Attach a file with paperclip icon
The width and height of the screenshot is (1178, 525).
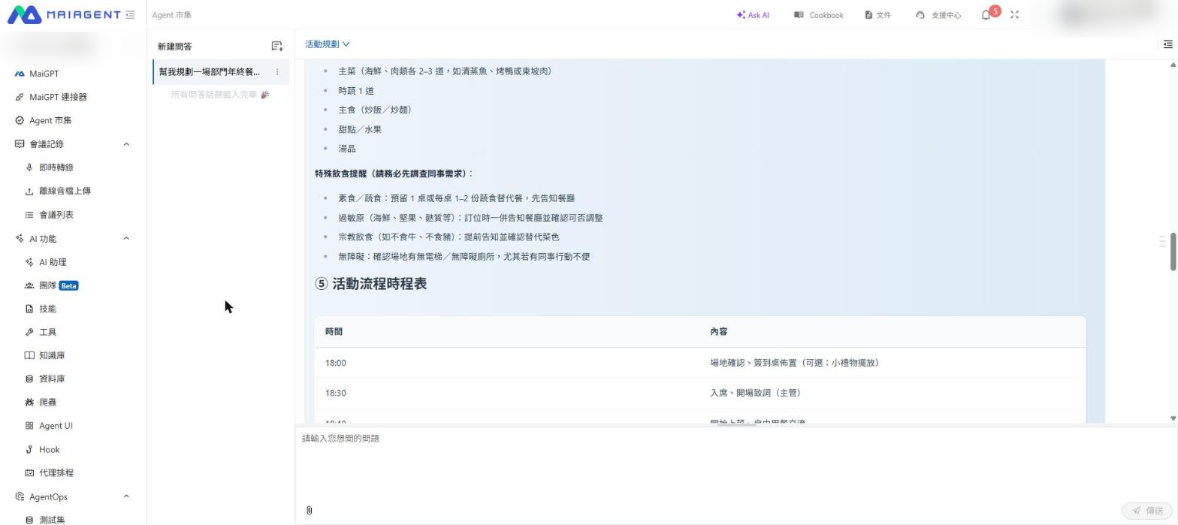pyautogui.click(x=309, y=511)
